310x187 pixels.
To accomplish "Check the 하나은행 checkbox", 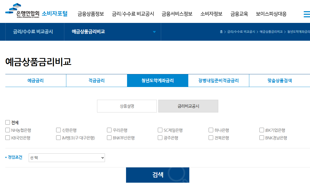I will coord(211,130).
